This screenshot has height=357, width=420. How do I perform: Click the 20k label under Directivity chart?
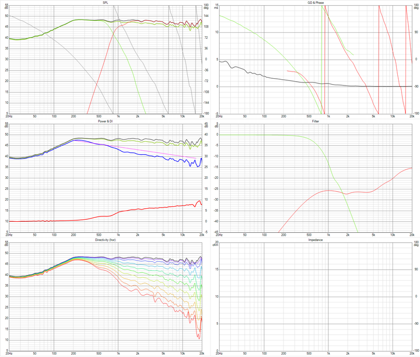202,354
